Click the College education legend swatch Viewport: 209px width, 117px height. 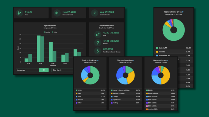pos(112,96)
